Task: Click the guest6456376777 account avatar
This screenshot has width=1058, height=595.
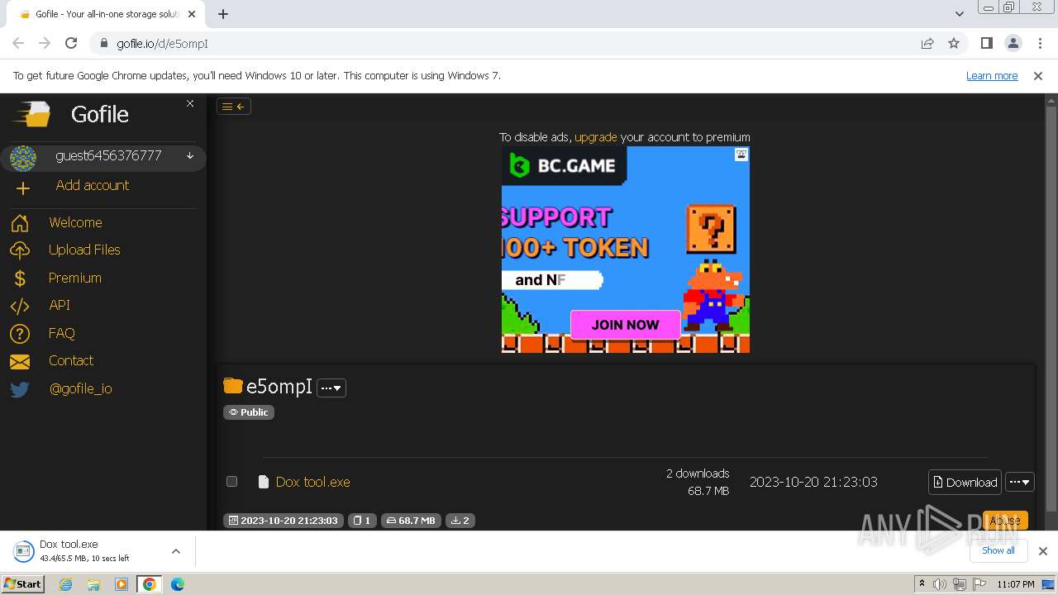Action: pos(23,157)
